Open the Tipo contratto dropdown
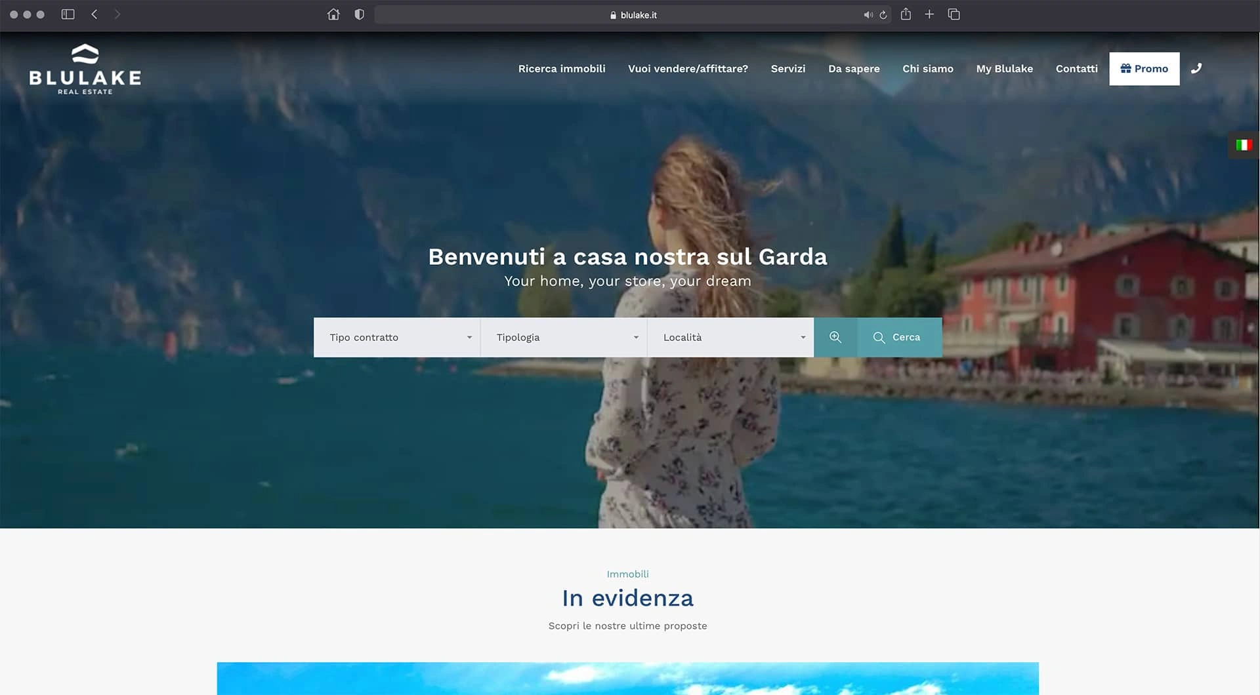 pyautogui.click(x=397, y=337)
